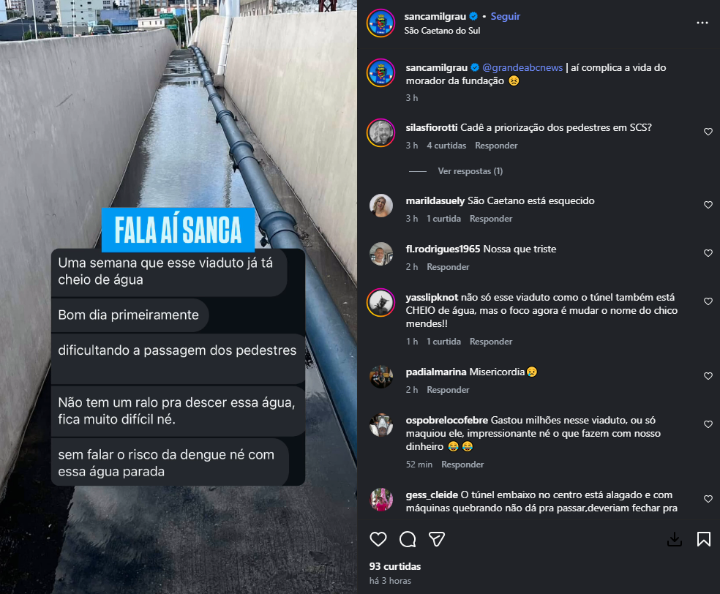This screenshot has width=720, height=594.
Task: Like the post with the heart icon
Action: pos(378,539)
